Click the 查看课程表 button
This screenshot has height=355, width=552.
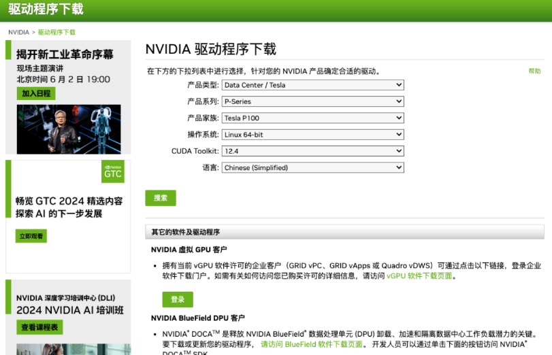coord(39,327)
